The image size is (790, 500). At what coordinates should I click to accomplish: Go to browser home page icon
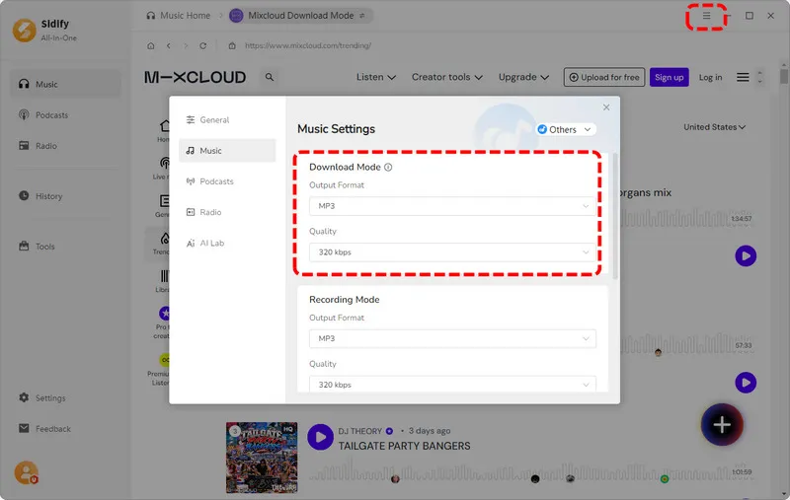tap(151, 45)
